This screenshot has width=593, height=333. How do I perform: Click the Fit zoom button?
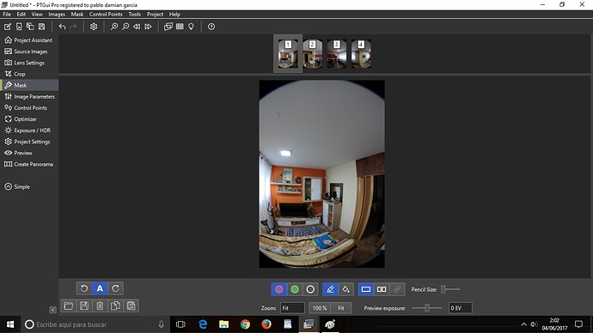click(341, 308)
